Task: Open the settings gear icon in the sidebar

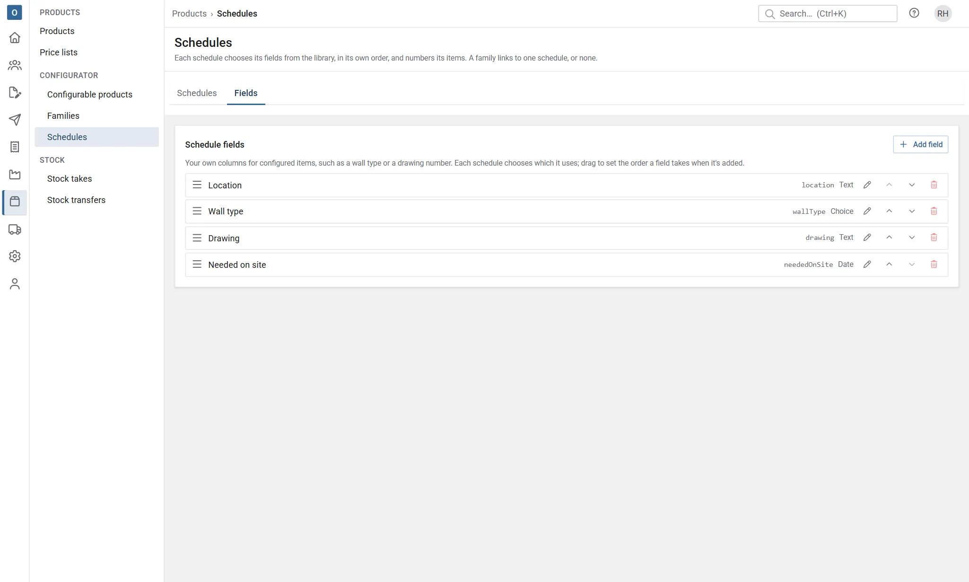Action: (x=15, y=256)
